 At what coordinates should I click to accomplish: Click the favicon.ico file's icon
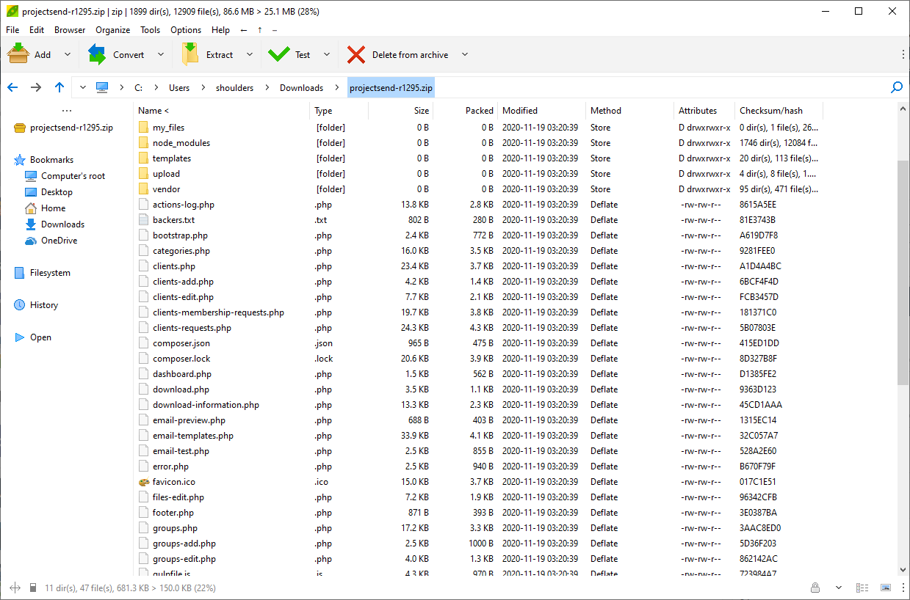pos(143,481)
